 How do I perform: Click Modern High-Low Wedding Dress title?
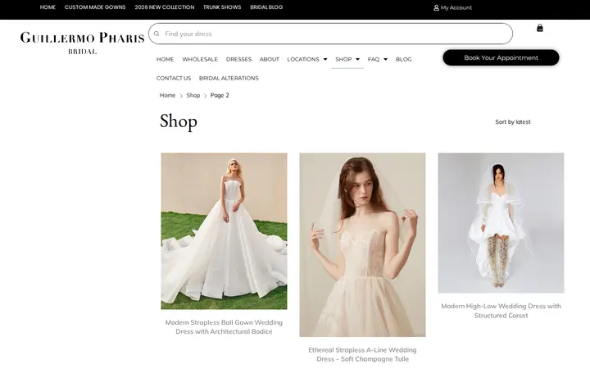click(501, 311)
